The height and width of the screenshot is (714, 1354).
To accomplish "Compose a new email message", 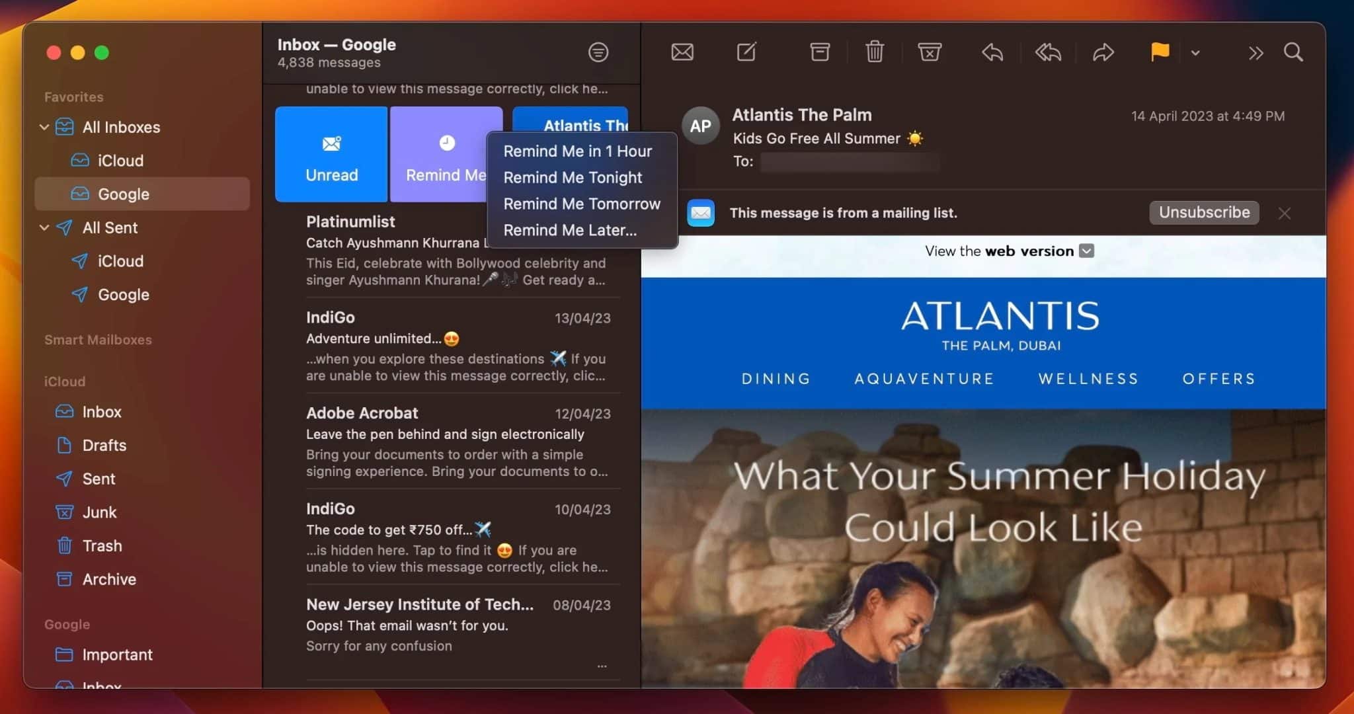I will (746, 52).
